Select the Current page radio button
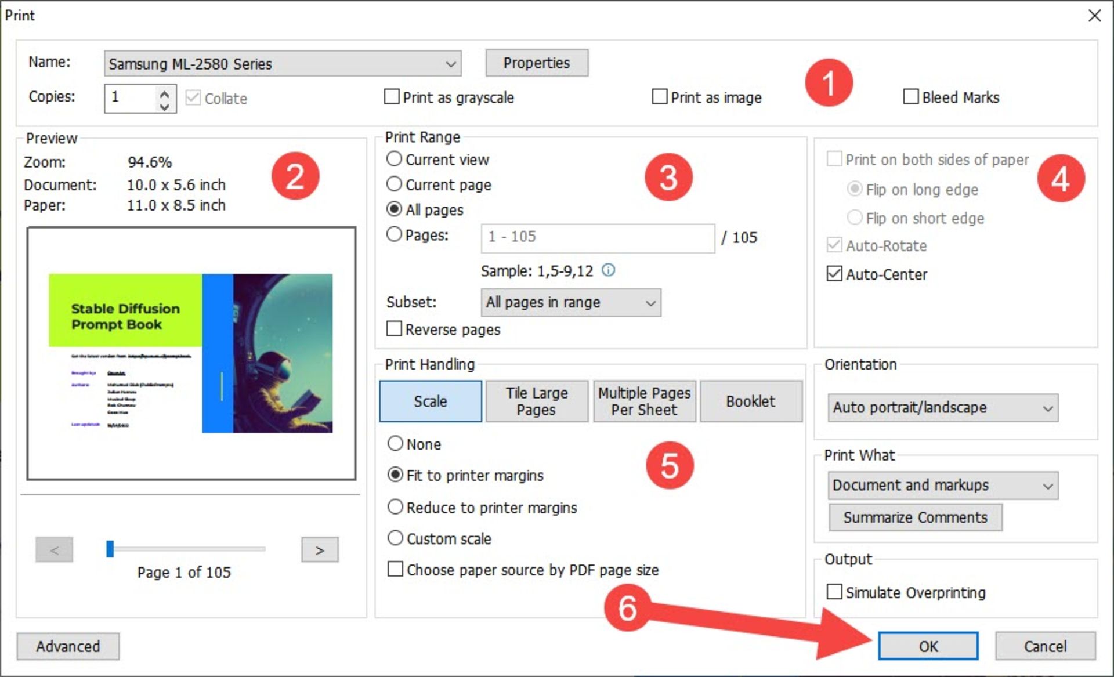The height and width of the screenshot is (677, 1114). (394, 184)
